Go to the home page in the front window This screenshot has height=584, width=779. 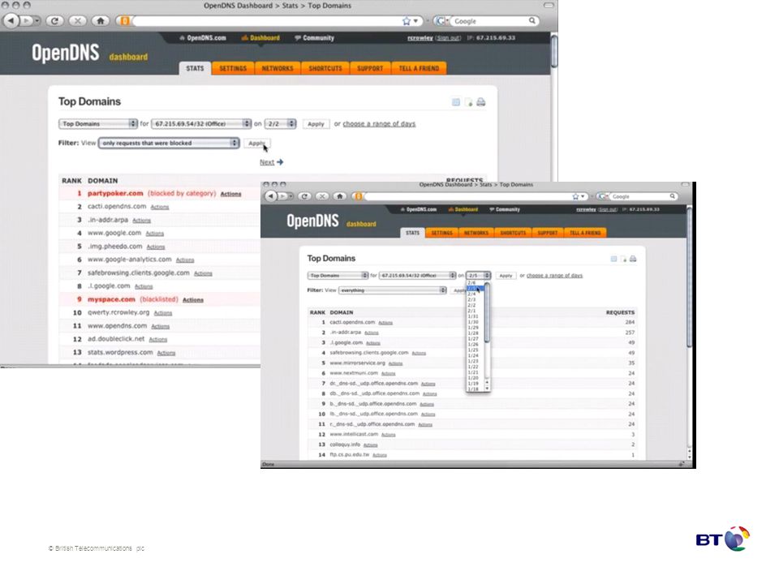click(340, 196)
